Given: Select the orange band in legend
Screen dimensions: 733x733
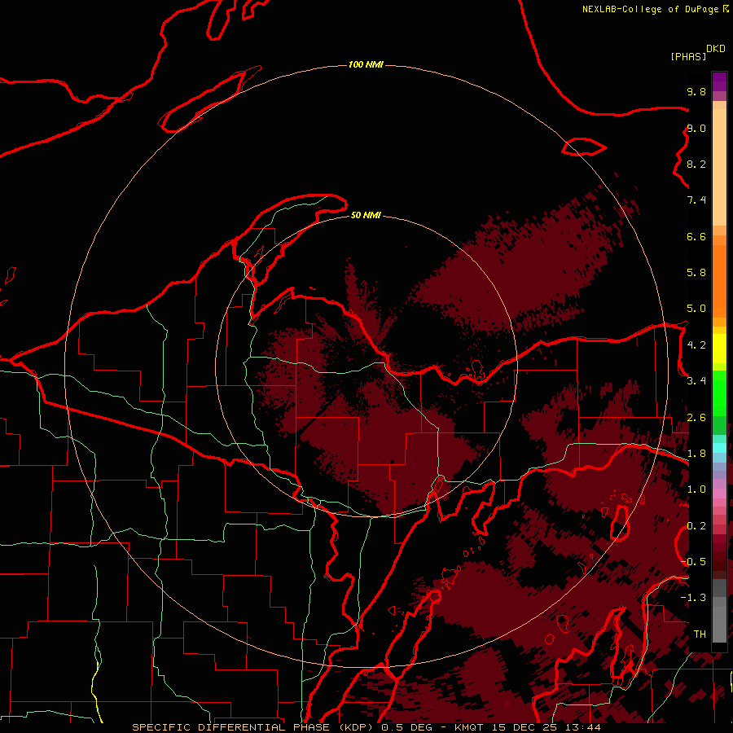Looking at the screenshot, I should pos(719,282).
